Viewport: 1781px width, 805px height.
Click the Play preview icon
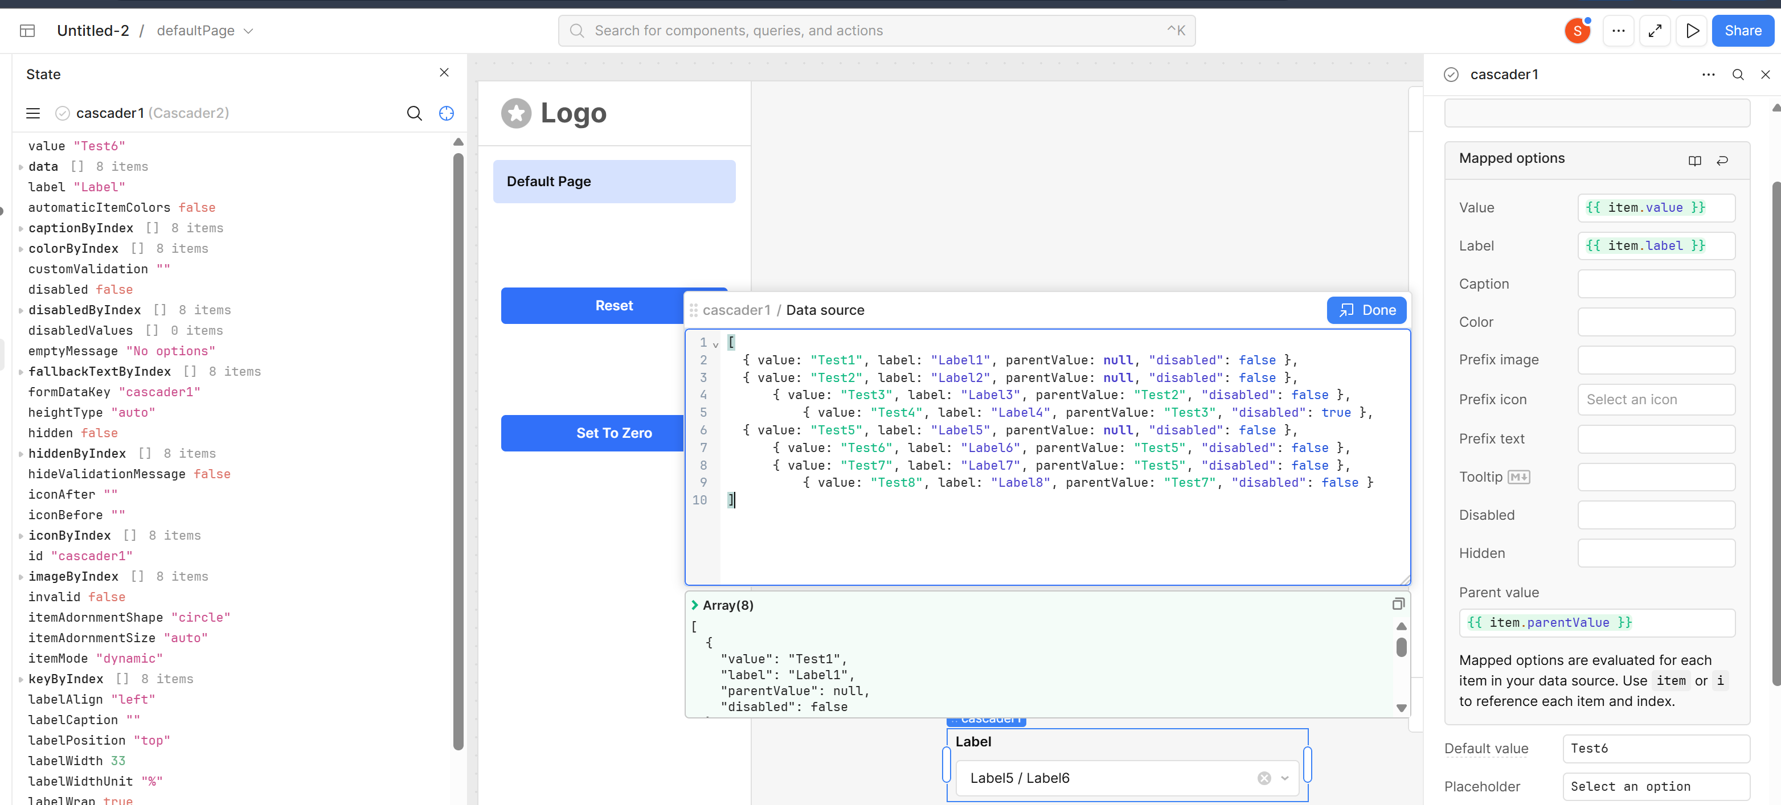point(1692,30)
